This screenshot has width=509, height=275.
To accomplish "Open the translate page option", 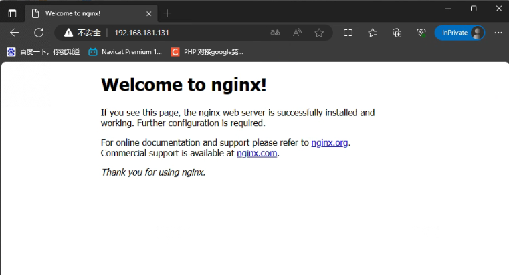I will [275, 33].
